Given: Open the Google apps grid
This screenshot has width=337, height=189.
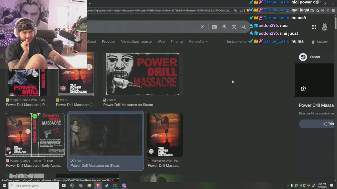Looking at the screenshot, I should point(314,27).
